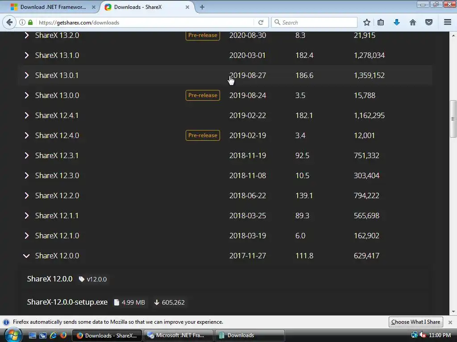Click Show Desktop icon in quick launch
Image resolution: width=457 pixels, height=342 pixels.
32,335
